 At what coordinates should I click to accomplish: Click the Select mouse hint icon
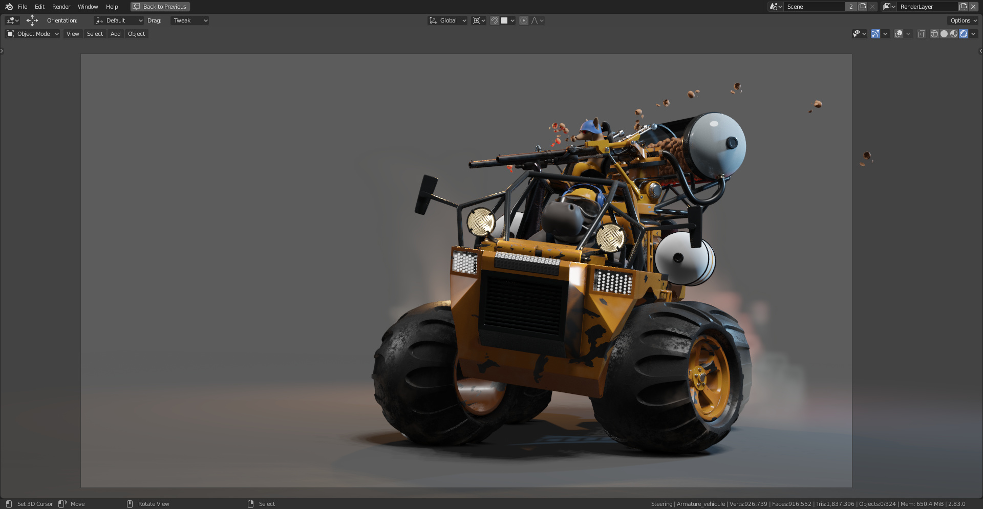[x=250, y=504]
